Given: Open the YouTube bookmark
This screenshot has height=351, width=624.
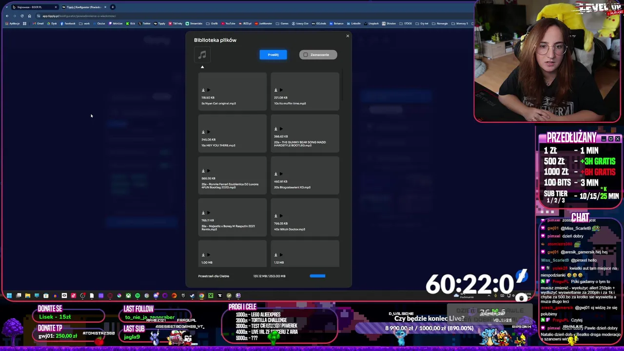Looking at the screenshot, I should 229,23.
